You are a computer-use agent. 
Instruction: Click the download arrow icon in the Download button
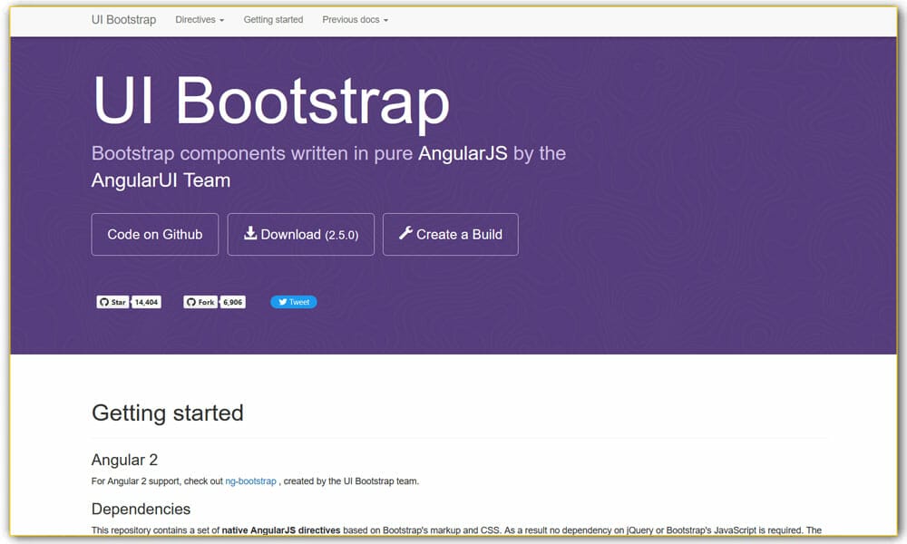251,233
